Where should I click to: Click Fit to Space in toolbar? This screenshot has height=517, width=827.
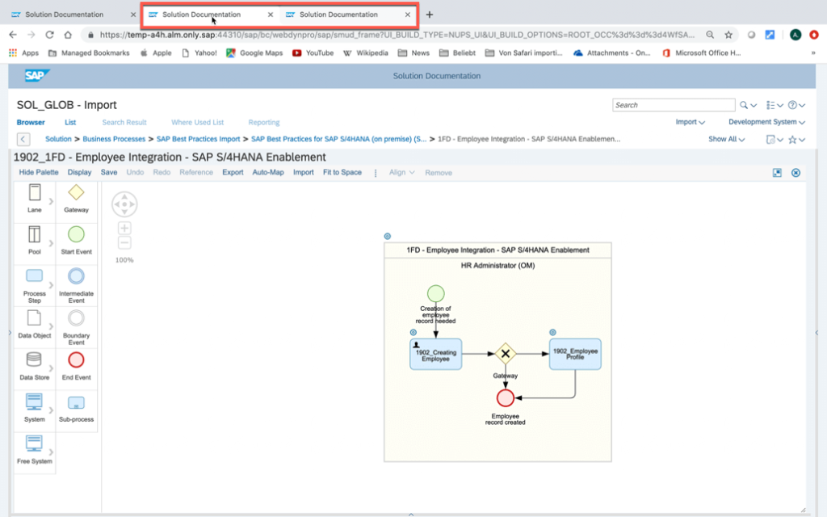pyautogui.click(x=342, y=173)
